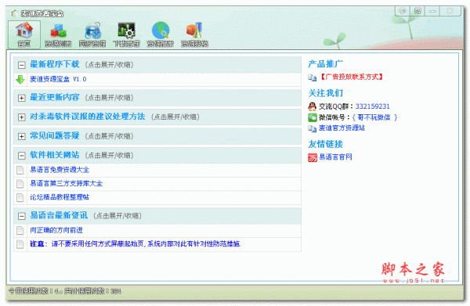Open the colored cubes resource list icon

58,31
